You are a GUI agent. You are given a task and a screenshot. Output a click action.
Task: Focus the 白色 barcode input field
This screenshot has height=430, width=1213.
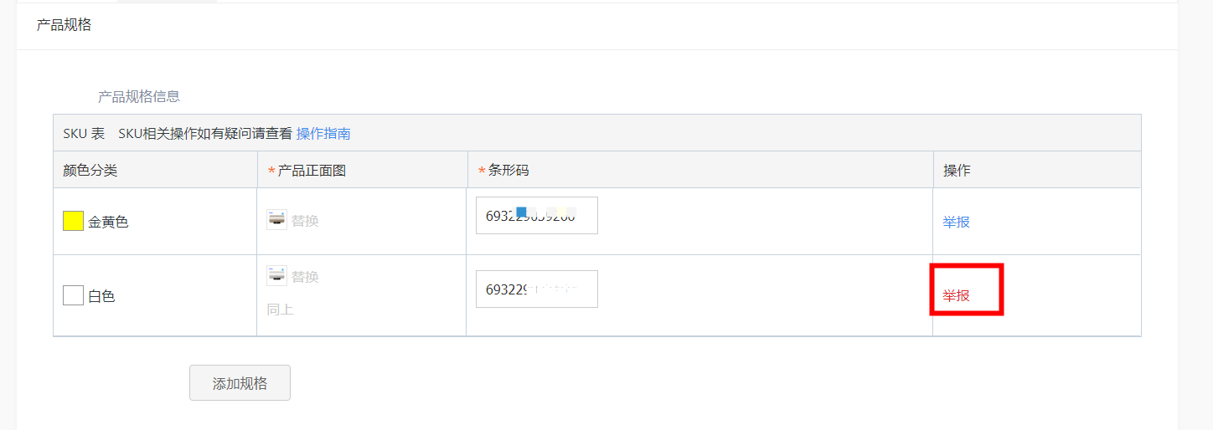click(537, 289)
